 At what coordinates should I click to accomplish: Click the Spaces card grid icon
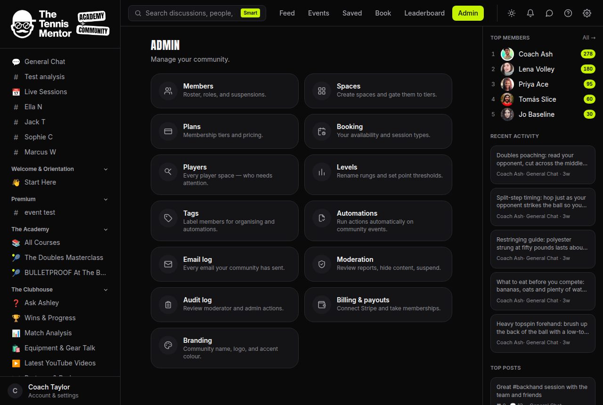click(x=322, y=91)
